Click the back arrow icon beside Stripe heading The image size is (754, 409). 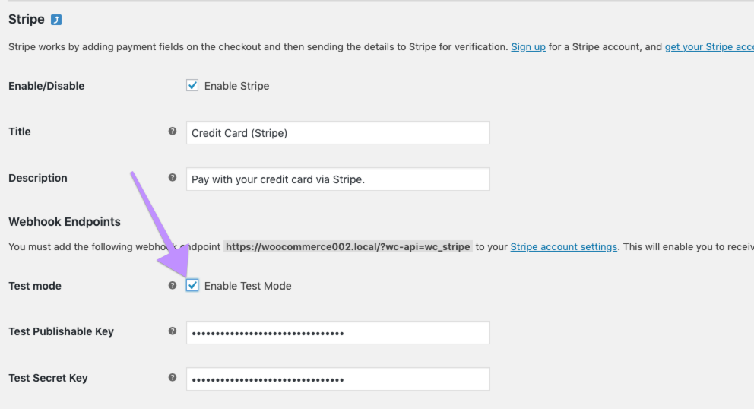(x=56, y=19)
